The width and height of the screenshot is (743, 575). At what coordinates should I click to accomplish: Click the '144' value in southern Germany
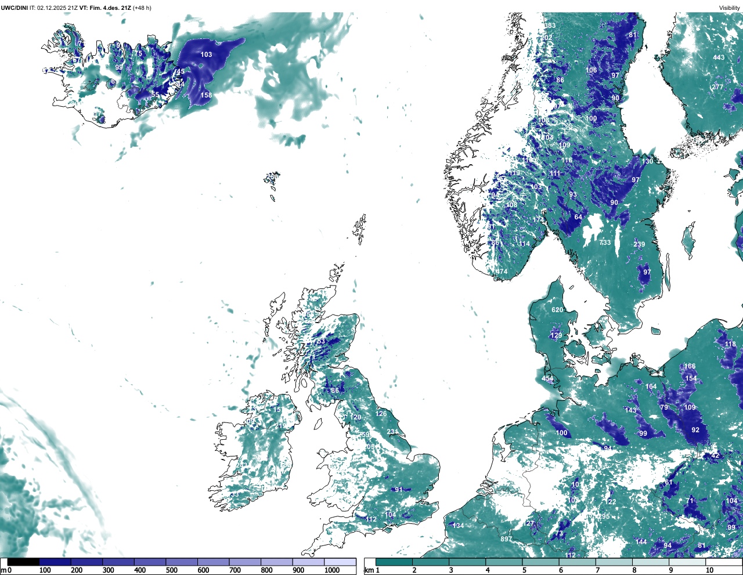641,543
